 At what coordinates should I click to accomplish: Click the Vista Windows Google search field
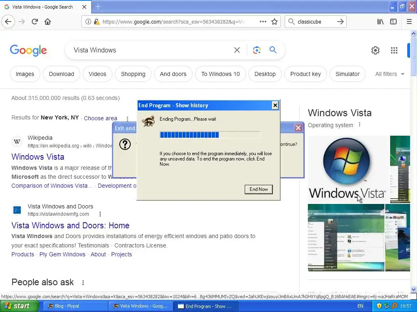coord(151,50)
